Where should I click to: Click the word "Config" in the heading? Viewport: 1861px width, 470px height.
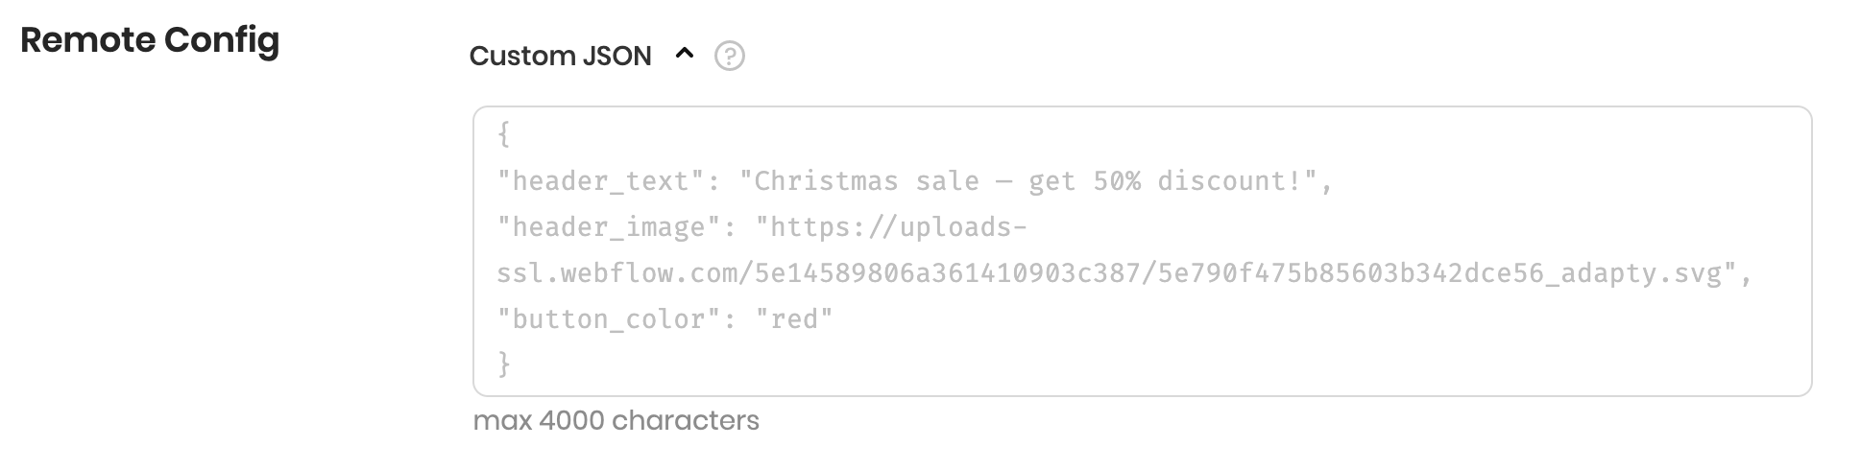pos(222,41)
